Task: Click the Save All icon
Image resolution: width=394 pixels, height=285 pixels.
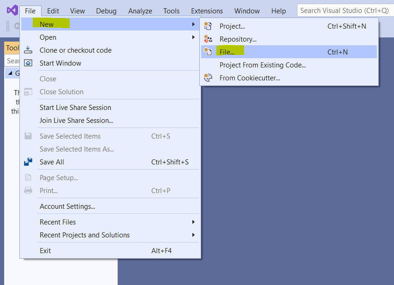Action: pos(29,162)
